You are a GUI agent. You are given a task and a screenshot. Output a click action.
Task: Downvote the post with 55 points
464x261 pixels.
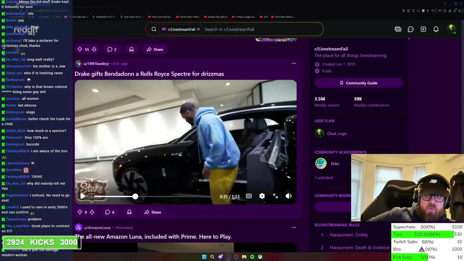click(x=94, y=49)
